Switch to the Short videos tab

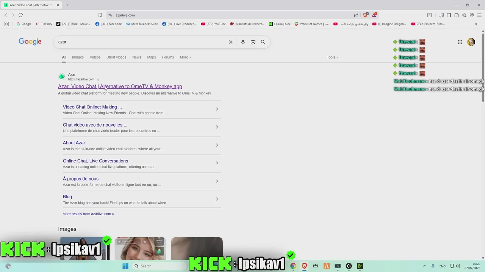(x=116, y=57)
